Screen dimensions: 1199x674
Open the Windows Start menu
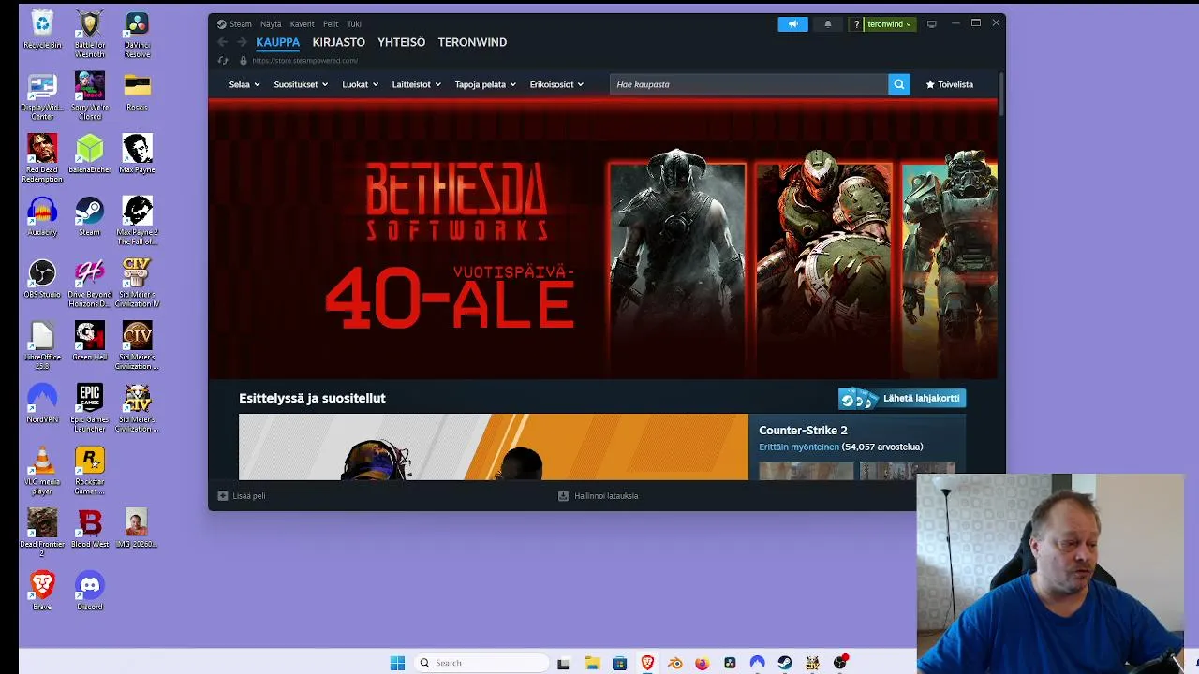pyautogui.click(x=397, y=663)
